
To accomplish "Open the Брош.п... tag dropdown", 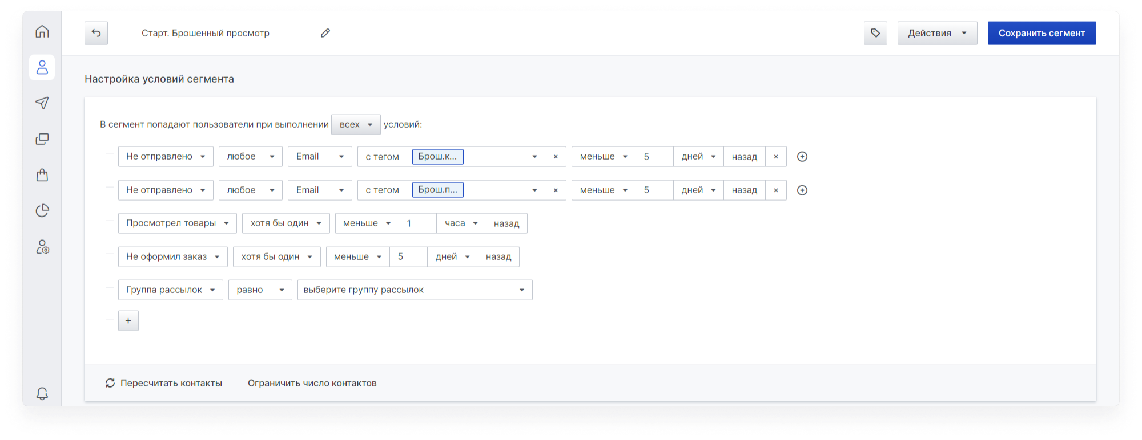I will point(476,190).
